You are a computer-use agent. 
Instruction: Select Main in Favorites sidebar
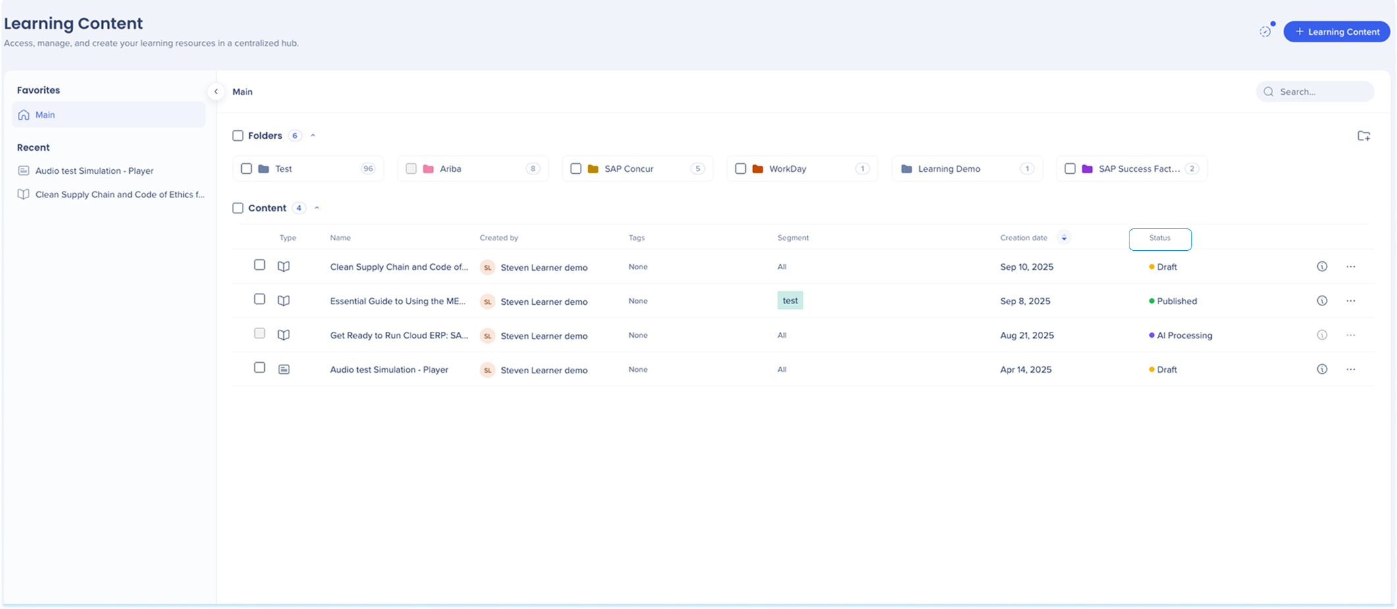(45, 115)
